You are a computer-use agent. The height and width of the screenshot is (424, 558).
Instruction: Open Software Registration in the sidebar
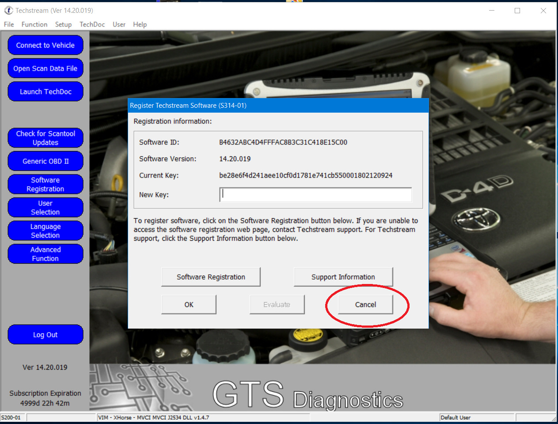point(46,184)
